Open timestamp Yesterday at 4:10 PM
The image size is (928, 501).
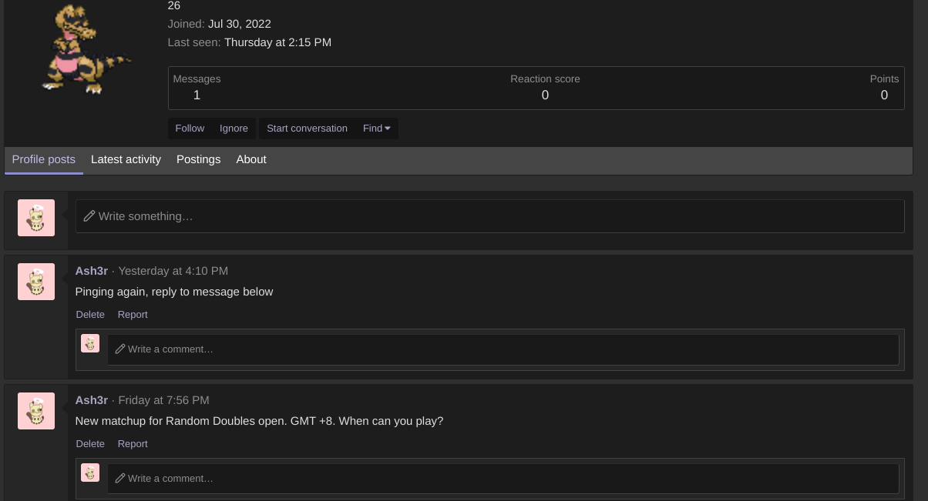pos(173,271)
